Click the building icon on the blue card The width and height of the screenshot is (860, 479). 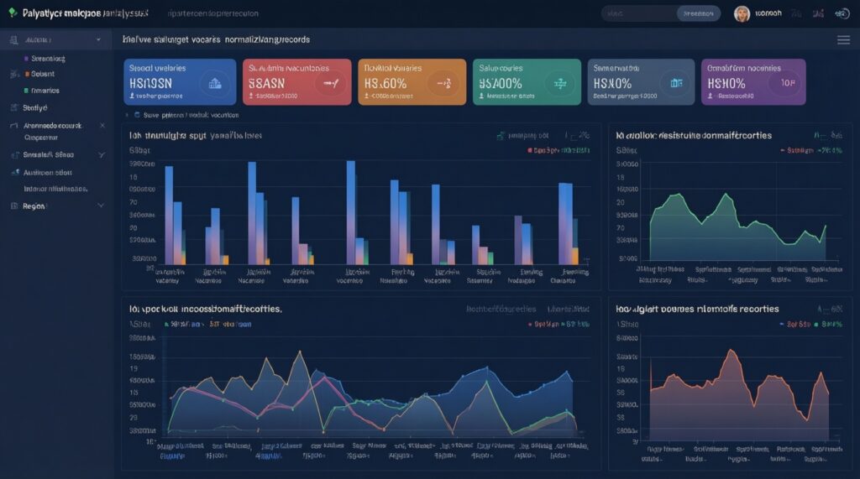215,82
